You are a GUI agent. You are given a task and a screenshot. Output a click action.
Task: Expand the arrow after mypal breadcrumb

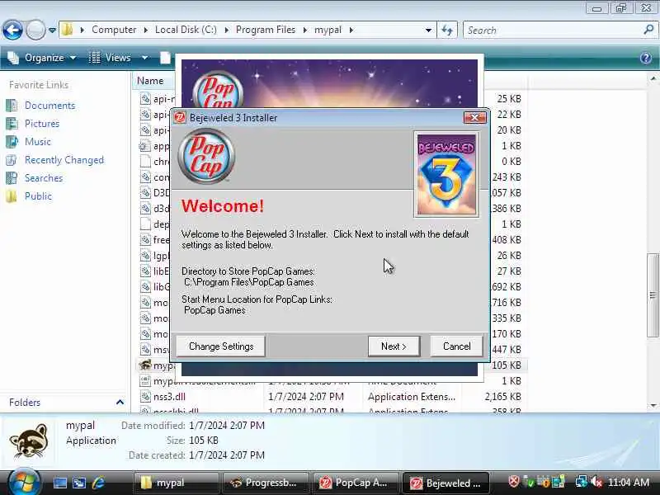pyautogui.click(x=351, y=30)
